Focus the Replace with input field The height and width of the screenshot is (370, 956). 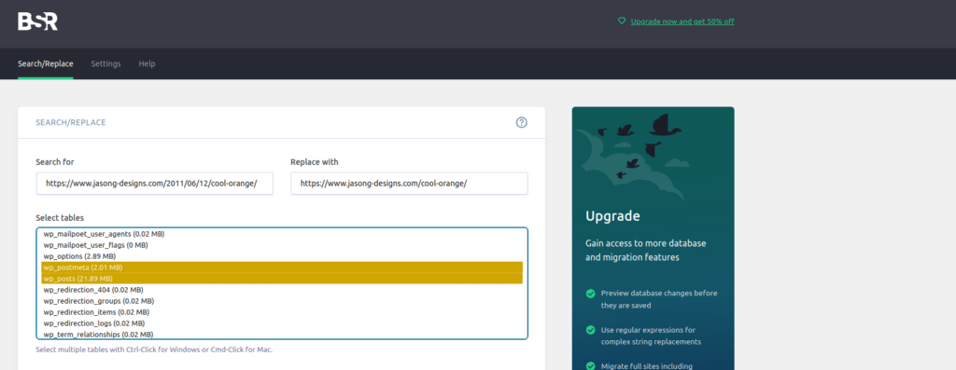point(409,184)
